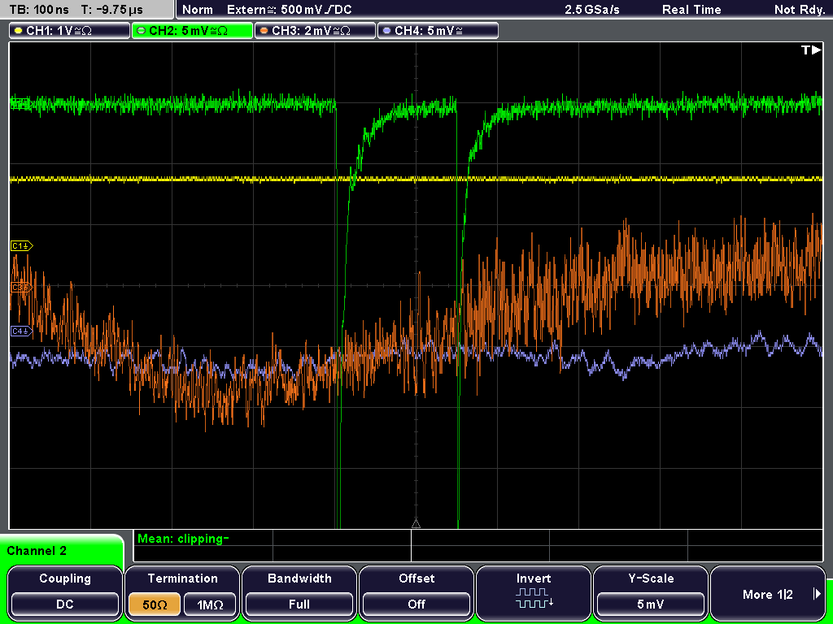Select the CH3: 2mV channel tab
Screen dimensions: 833x624
(x=315, y=31)
